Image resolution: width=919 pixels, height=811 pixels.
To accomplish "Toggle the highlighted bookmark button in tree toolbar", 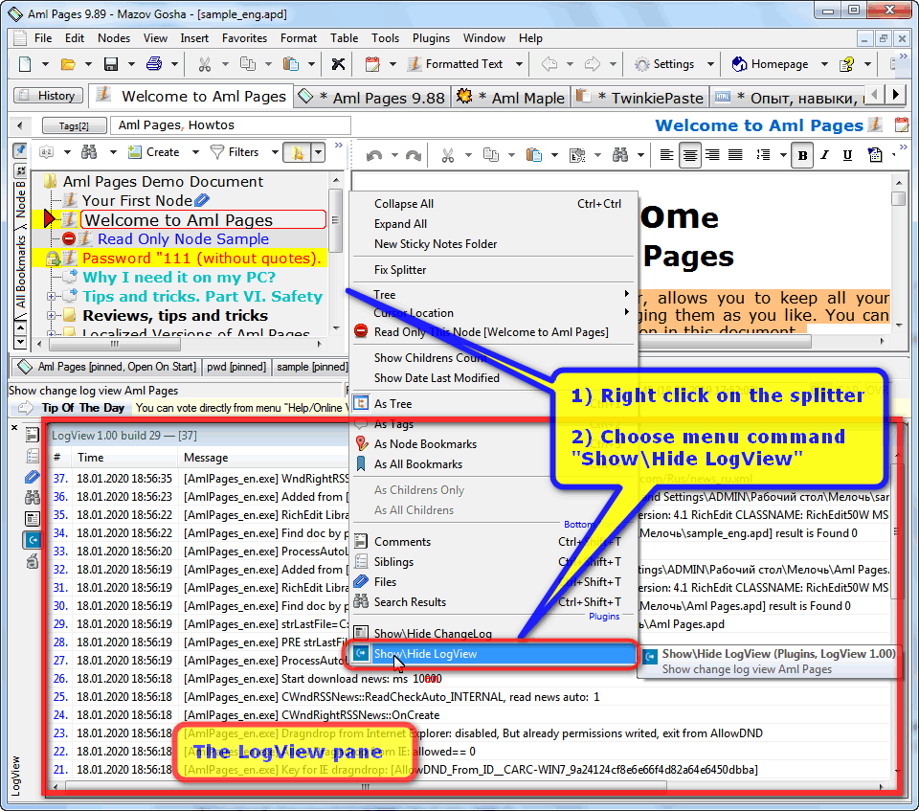I will click(297, 153).
